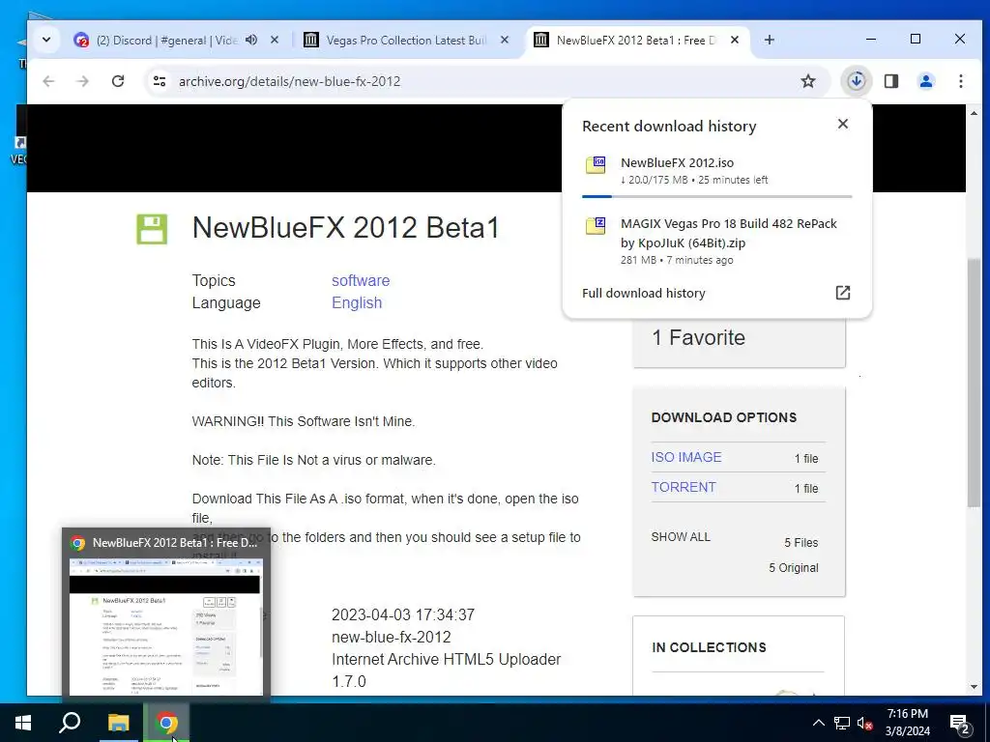
Task: Click SHOW ALL download files
Action: (x=681, y=537)
